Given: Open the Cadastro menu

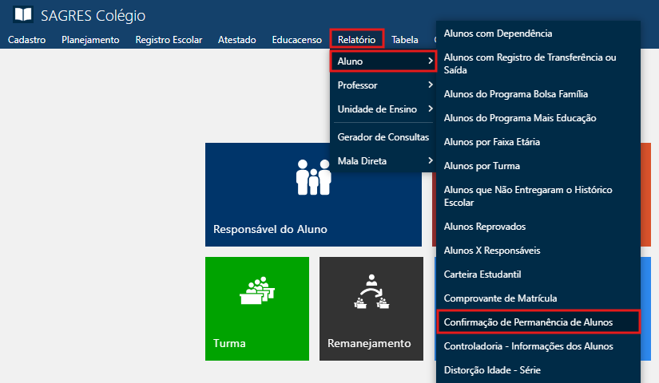Looking at the screenshot, I should 26,39.
